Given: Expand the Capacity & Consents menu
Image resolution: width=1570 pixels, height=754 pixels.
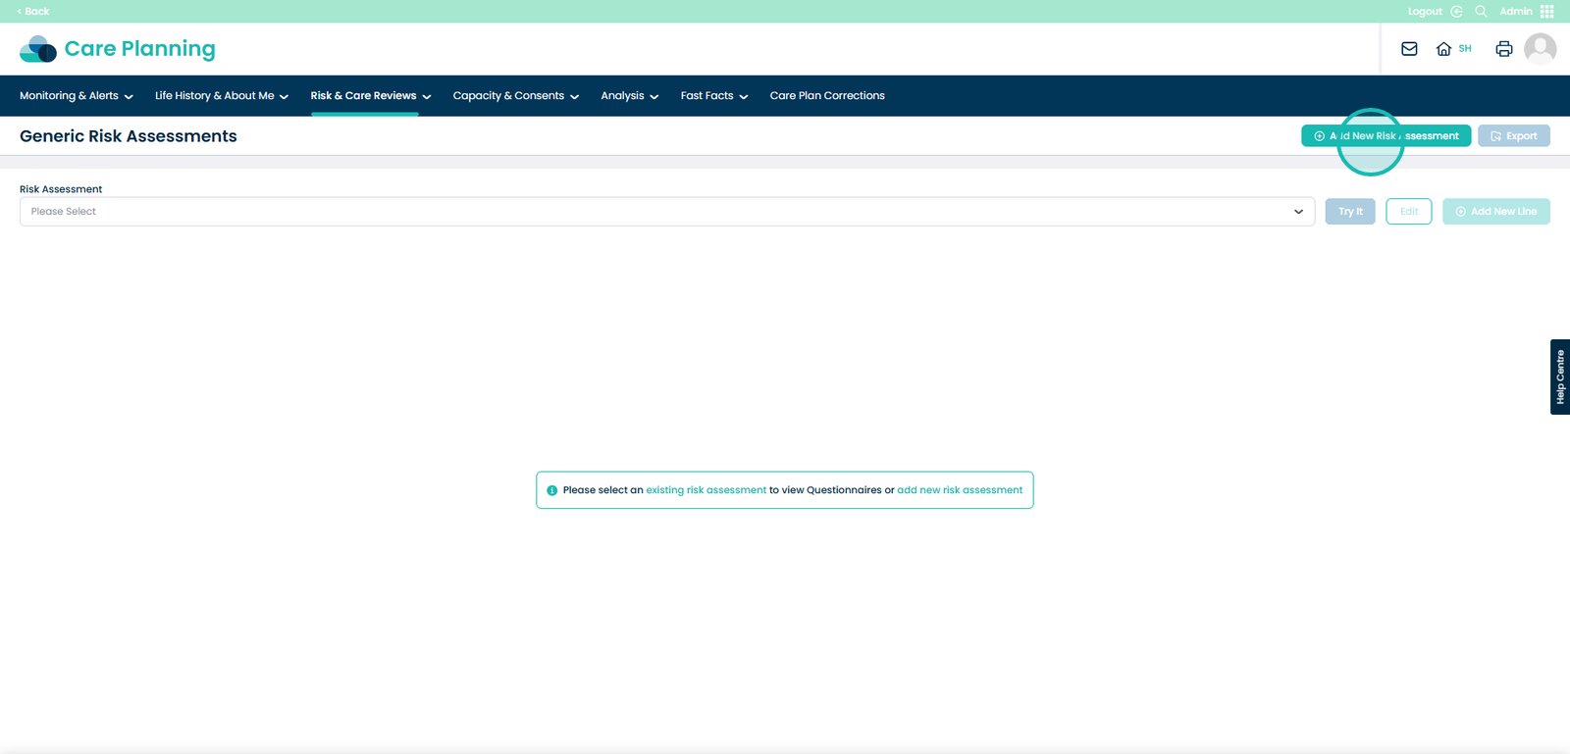Looking at the screenshot, I should click(515, 96).
